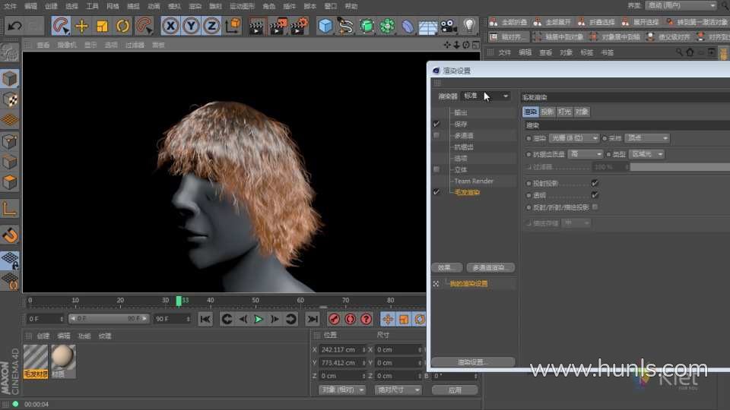Image resolution: width=730 pixels, height=410 pixels.
Task: Toggle autokeying red circle button
Action: pos(350,319)
